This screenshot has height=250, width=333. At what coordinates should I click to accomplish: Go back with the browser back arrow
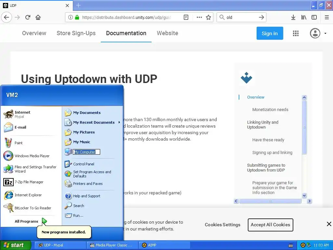click(7, 17)
